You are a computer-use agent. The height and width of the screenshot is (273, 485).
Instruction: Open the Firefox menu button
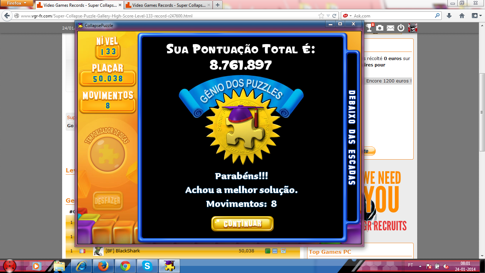17,3
